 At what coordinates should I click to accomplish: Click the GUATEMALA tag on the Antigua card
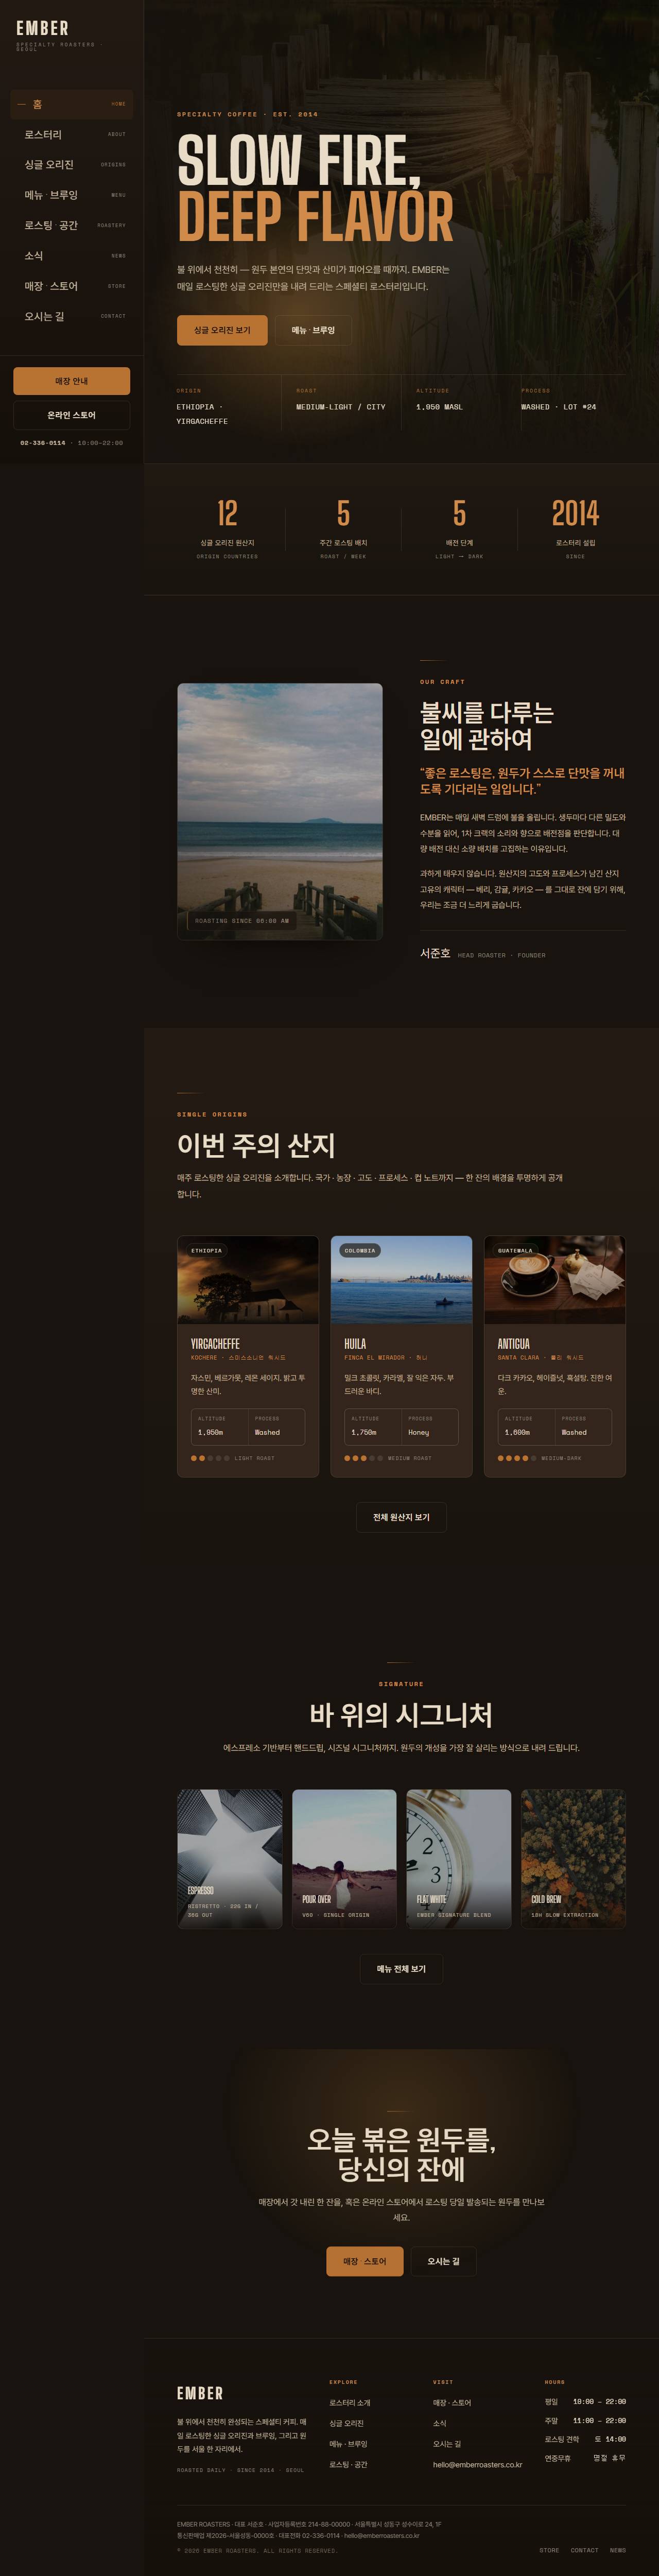click(515, 1250)
